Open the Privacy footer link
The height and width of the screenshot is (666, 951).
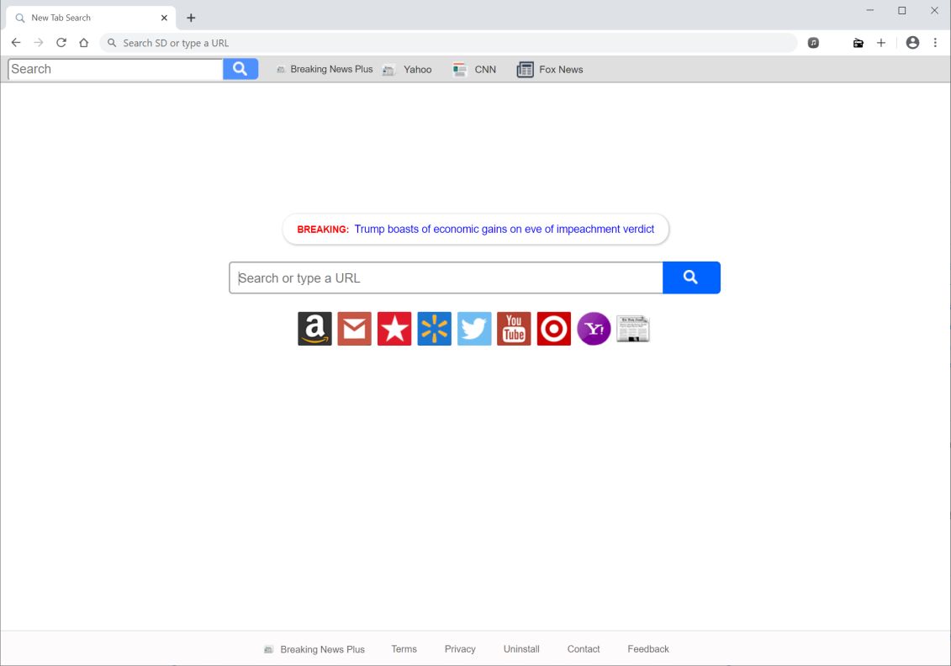point(460,649)
